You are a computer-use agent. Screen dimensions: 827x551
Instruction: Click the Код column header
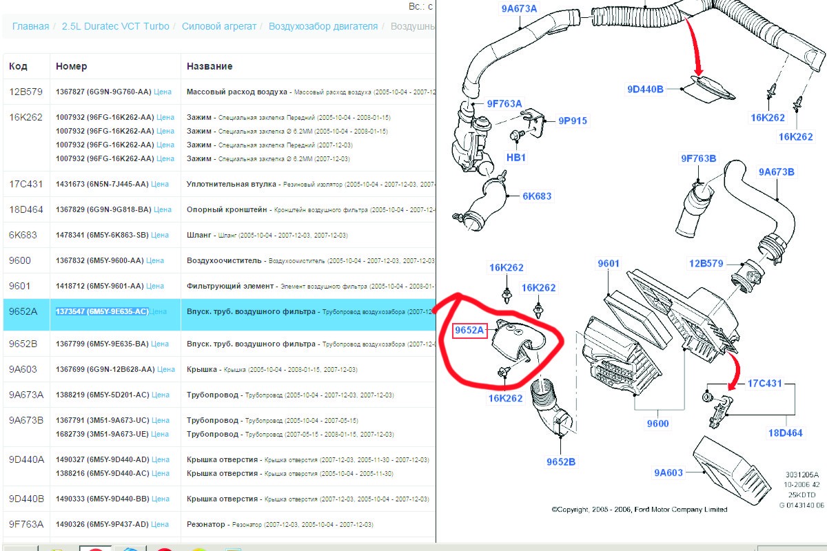coord(18,66)
